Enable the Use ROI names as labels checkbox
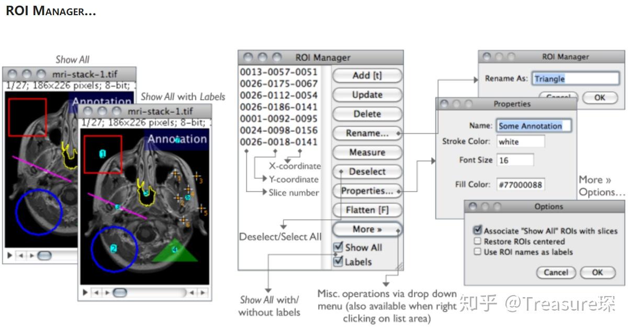This screenshot has height=329, width=631. (x=477, y=252)
